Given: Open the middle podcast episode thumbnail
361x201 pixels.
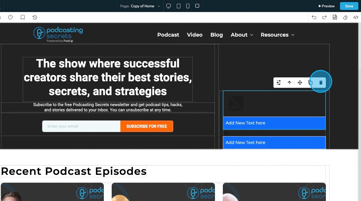Looking at the screenshot, I should (x=163, y=192).
